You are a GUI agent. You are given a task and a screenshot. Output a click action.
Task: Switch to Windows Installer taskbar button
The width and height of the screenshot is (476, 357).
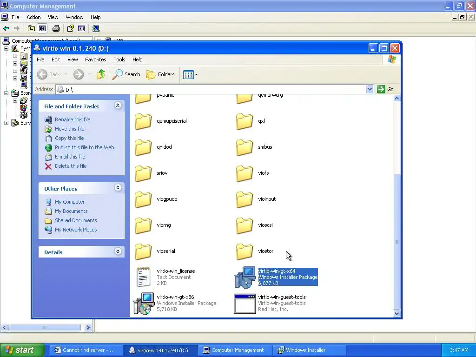point(309,350)
